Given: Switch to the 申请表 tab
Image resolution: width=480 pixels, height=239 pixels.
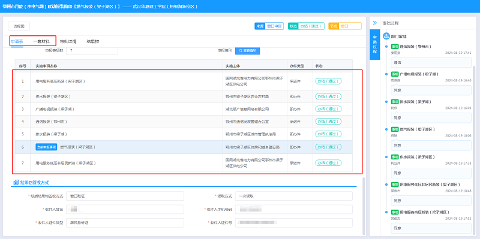Looking at the screenshot, I should (17, 41).
